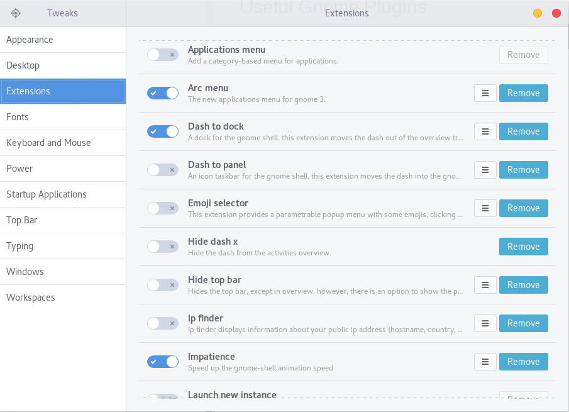This screenshot has height=412, width=569.
Task: Open the Workspaces section
Action: 63,298
